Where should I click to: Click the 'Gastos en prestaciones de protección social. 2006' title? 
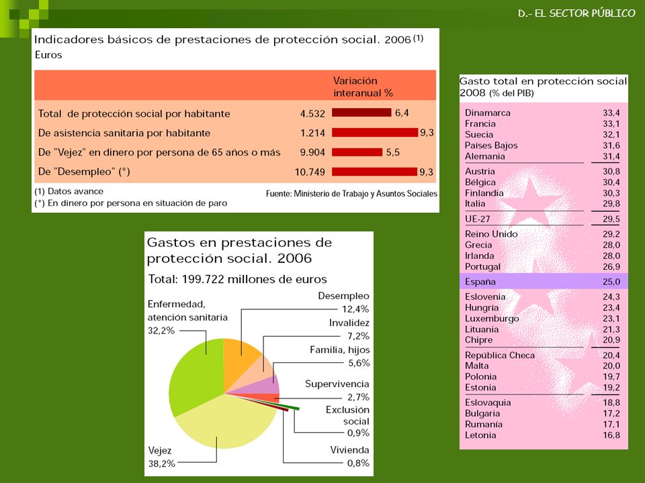(239, 250)
